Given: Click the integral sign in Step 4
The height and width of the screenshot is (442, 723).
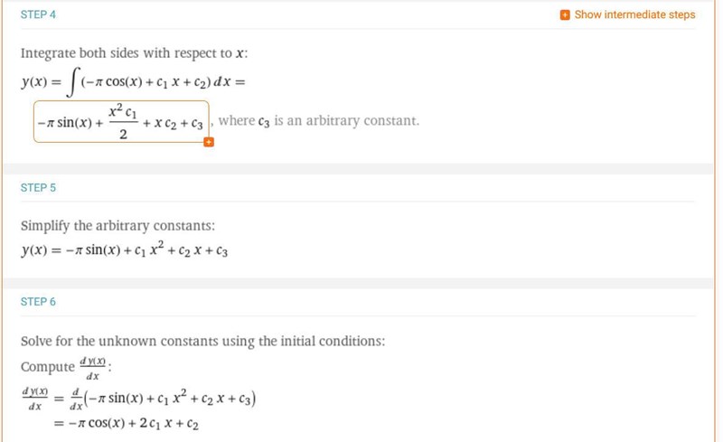Looking at the screenshot, I should [71, 84].
